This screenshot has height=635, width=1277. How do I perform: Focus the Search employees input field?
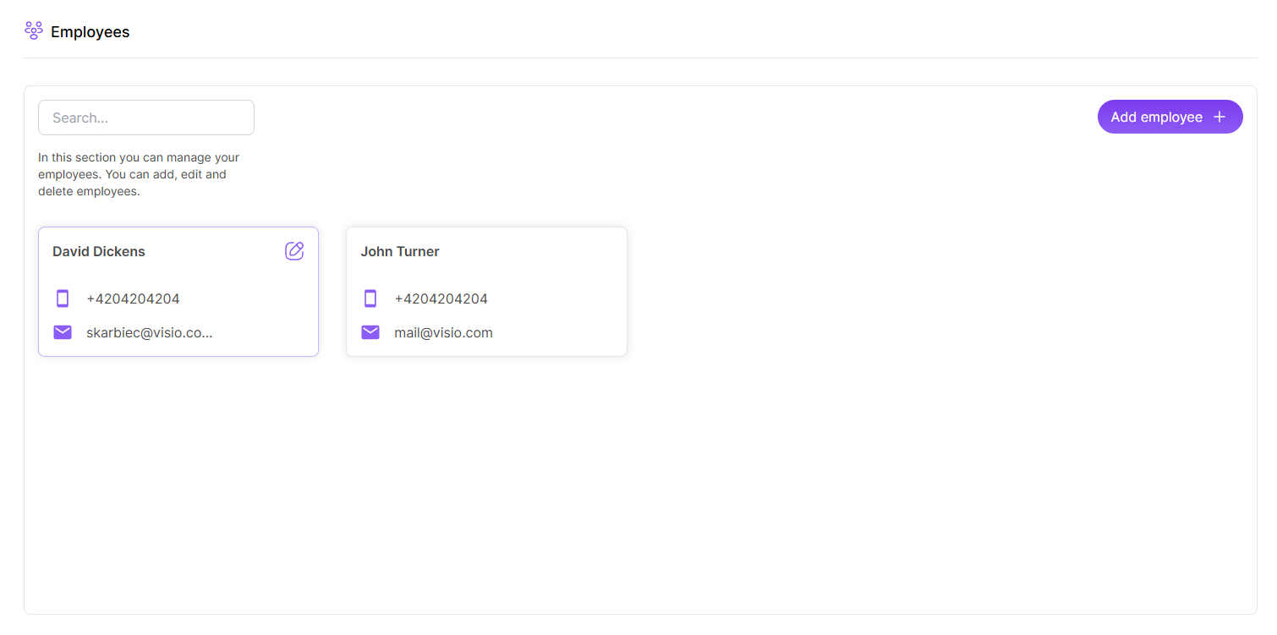click(145, 118)
